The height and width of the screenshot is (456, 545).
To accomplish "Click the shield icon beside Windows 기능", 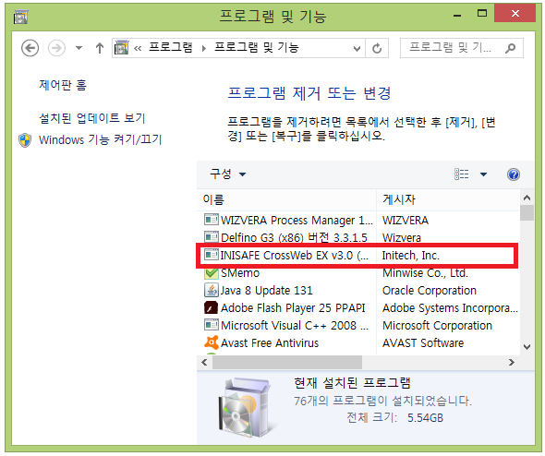I will coord(25,140).
